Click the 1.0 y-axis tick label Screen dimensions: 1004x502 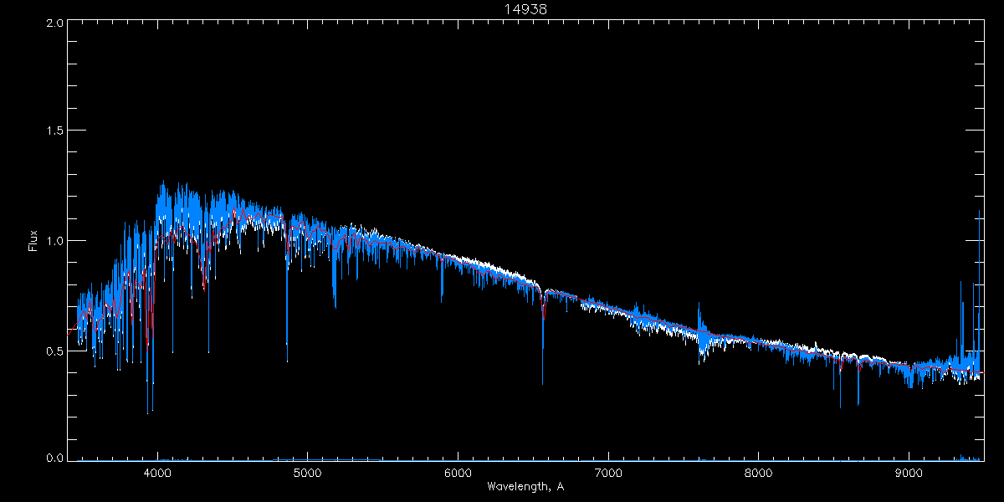pyautogui.click(x=55, y=241)
